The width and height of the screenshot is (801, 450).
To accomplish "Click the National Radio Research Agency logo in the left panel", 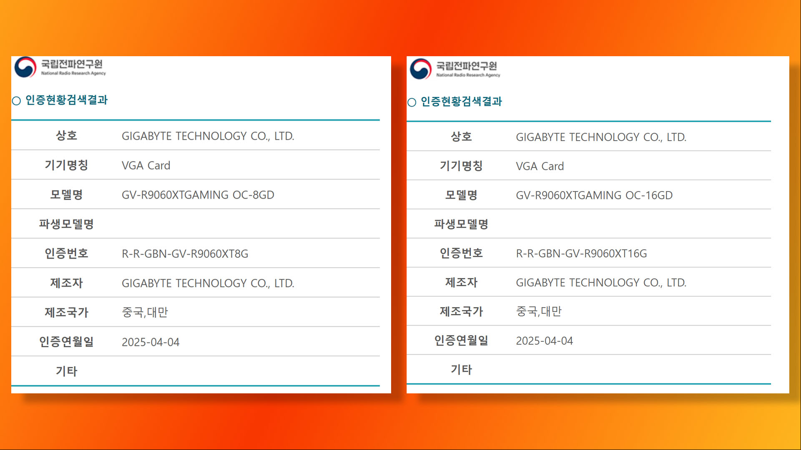I will [x=60, y=67].
